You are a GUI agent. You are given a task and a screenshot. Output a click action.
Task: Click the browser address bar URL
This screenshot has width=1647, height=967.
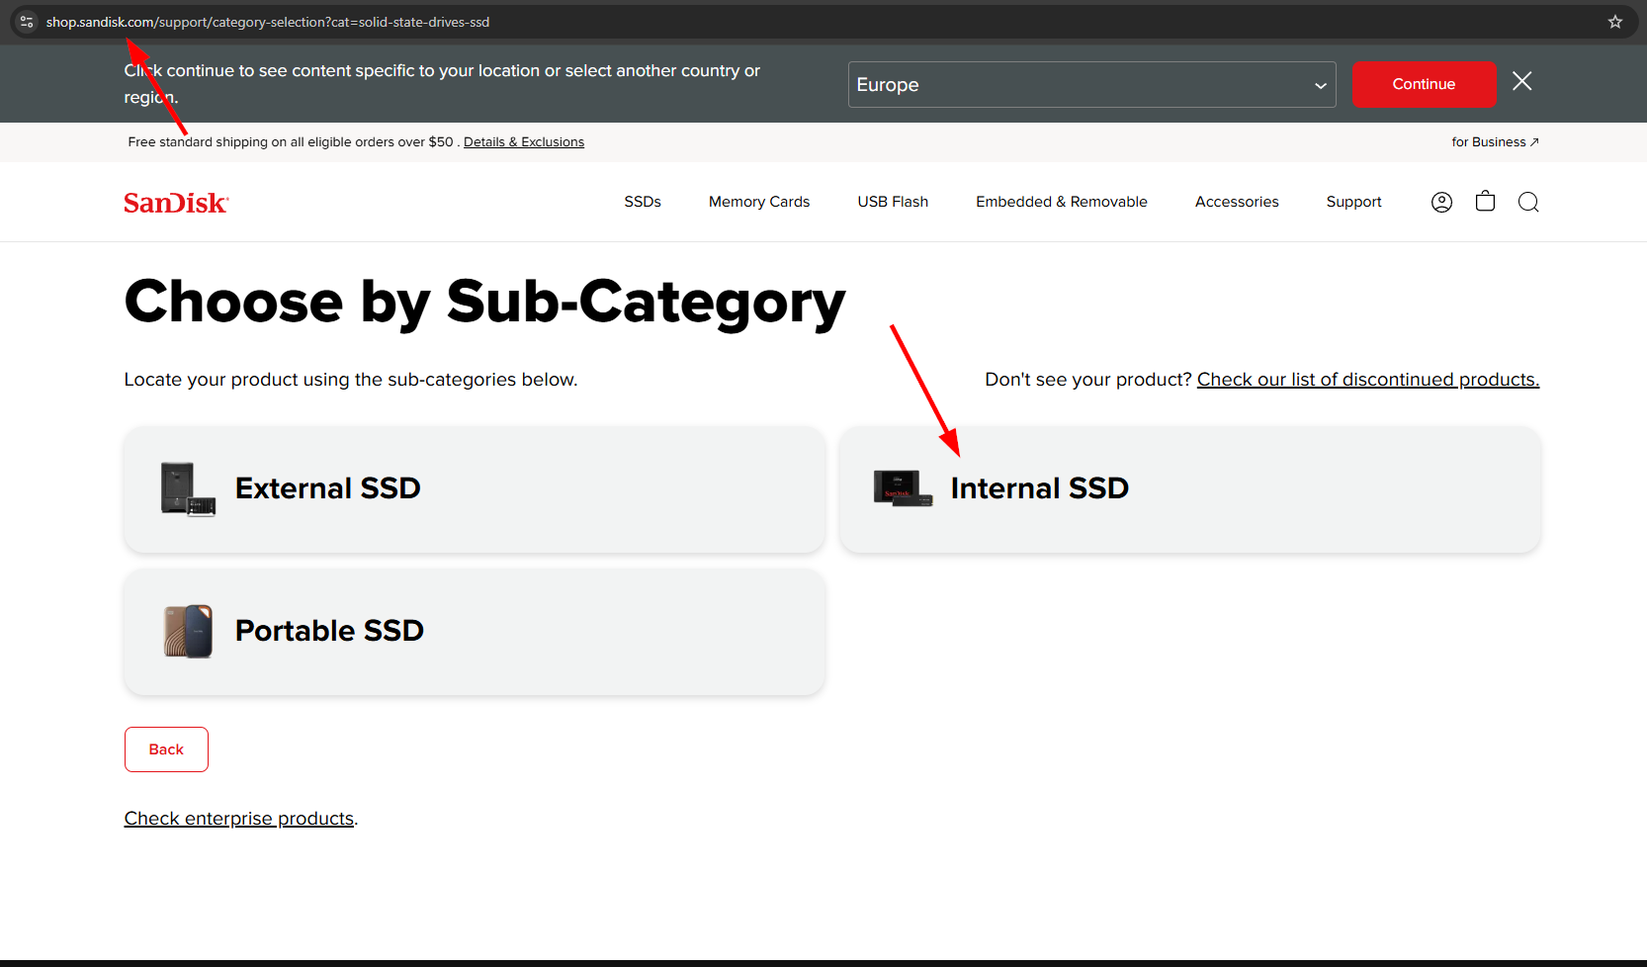tap(268, 22)
